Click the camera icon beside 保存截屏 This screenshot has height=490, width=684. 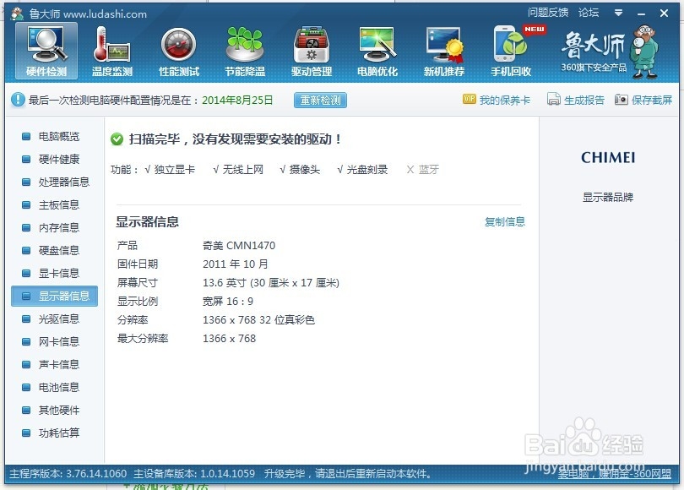[621, 99]
